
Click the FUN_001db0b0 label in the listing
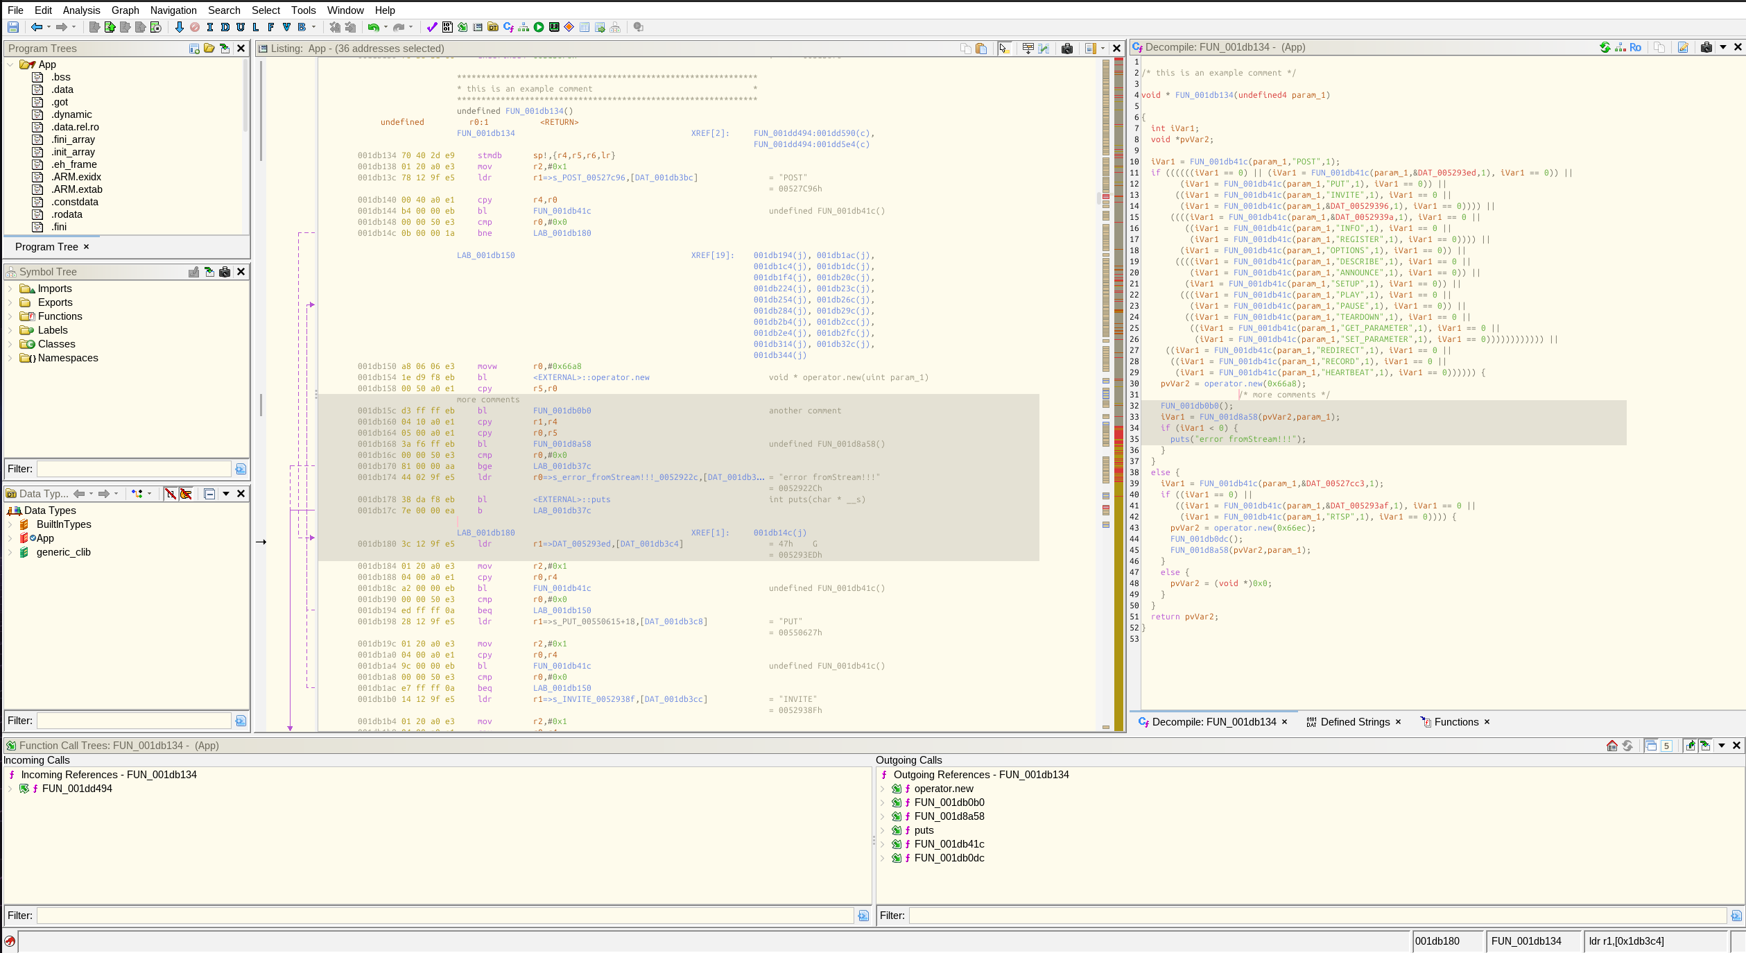(562, 411)
